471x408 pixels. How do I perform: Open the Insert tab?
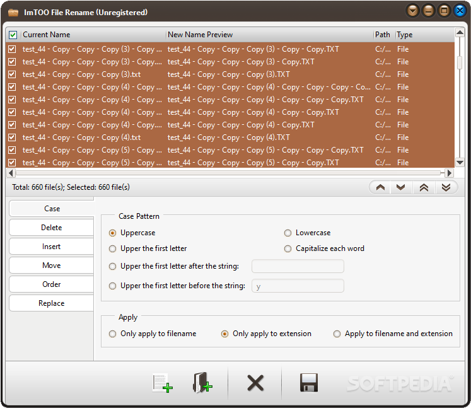(x=51, y=247)
